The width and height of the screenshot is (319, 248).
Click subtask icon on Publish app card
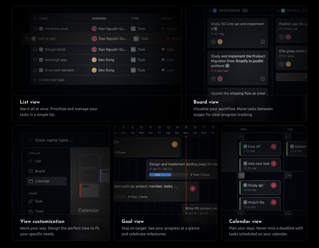pos(281,37)
